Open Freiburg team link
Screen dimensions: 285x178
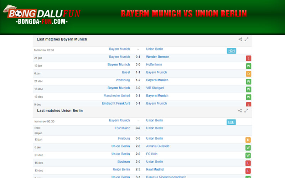(x=124, y=138)
